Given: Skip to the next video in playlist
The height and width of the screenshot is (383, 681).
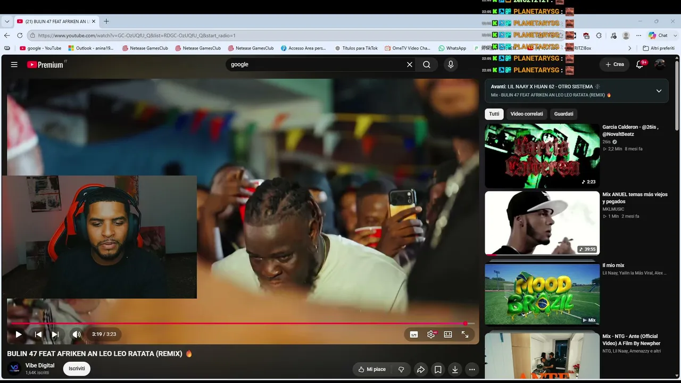Looking at the screenshot, I should pyautogui.click(x=55, y=335).
